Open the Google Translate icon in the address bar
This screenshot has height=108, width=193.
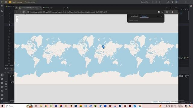[x=159, y=12]
